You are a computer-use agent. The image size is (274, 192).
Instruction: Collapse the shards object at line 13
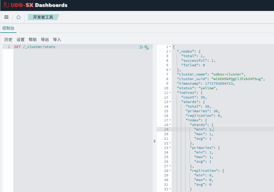tap(170, 102)
